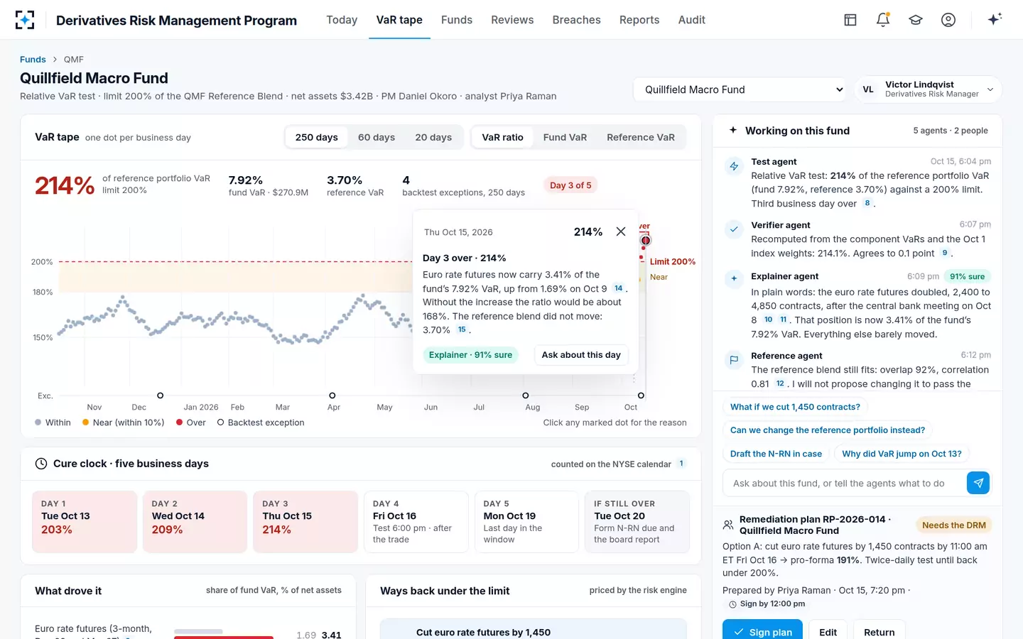The image size is (1023, 639).
Task: Select the 20 days range
Action: pos(433,137)
